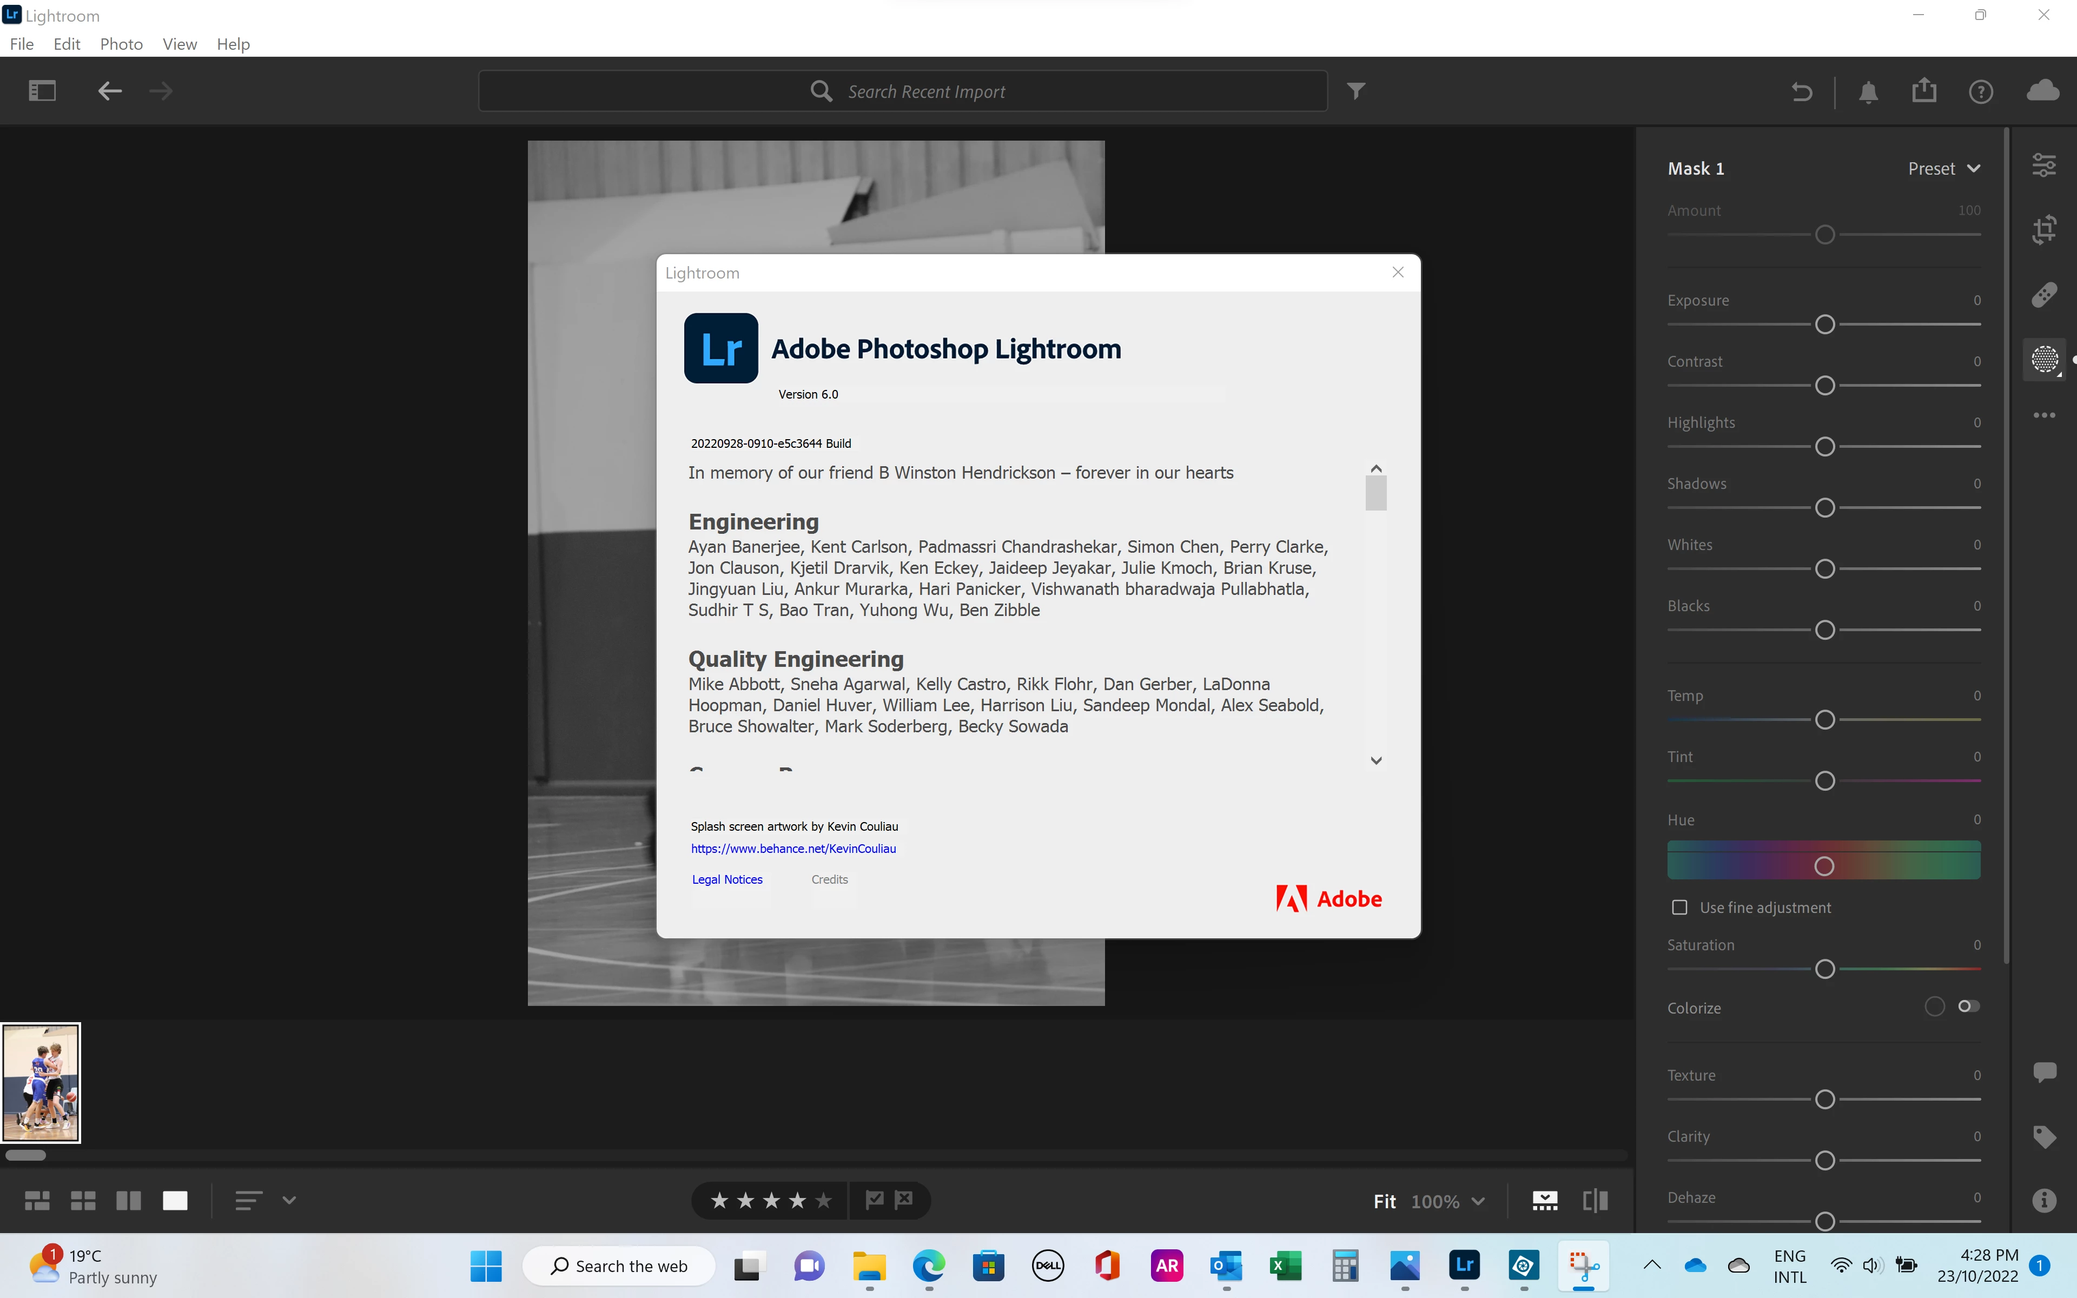Open the Share export icon

pyautogui.click(x=1923, y=90)
